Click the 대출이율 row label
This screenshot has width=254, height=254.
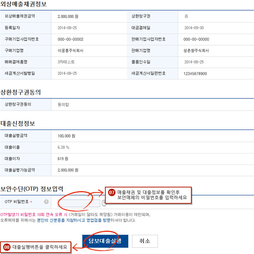tap(12, 147)
